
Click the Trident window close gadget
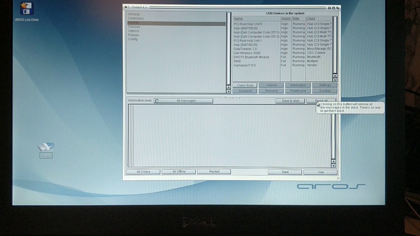pyautogui.click(x=126, y=7)
